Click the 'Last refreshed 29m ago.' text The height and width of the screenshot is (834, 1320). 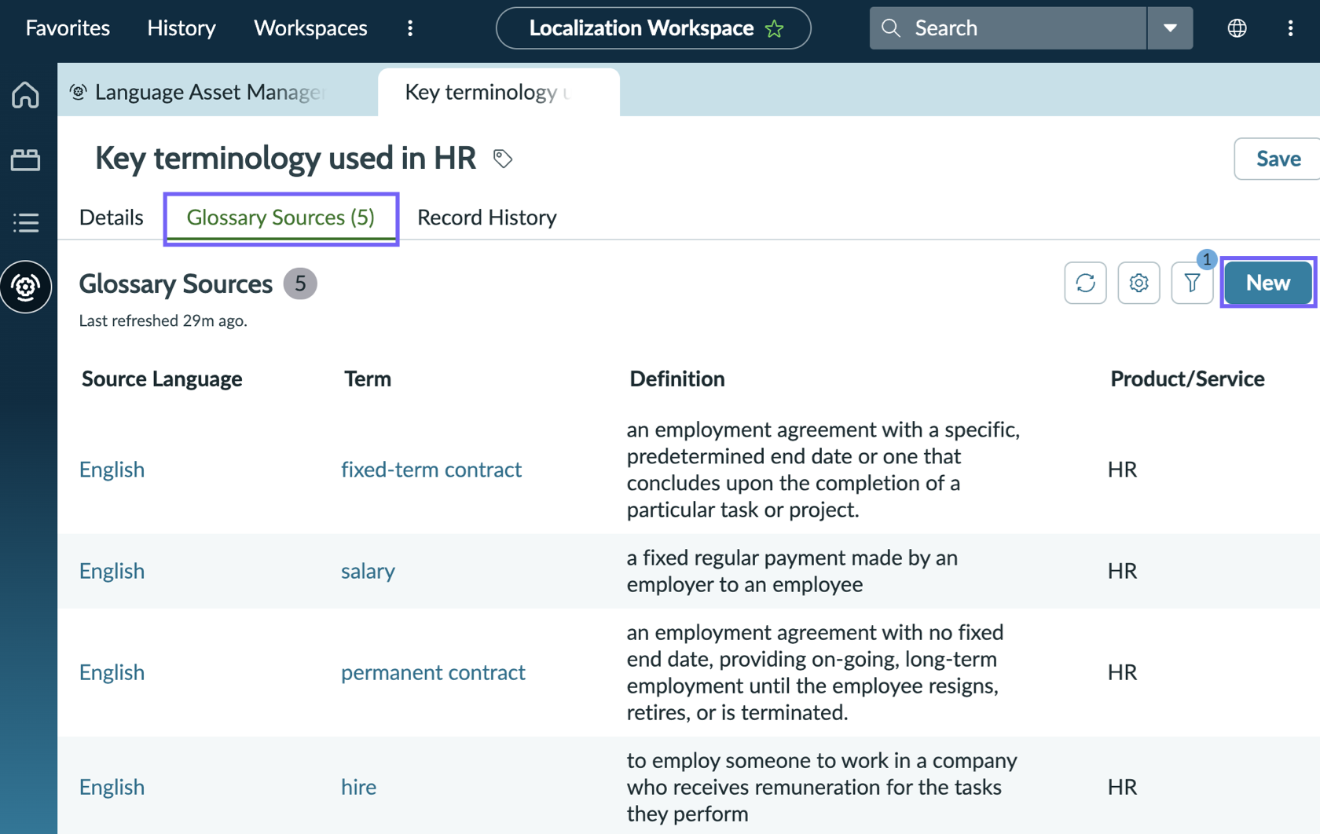coord(163,320)
